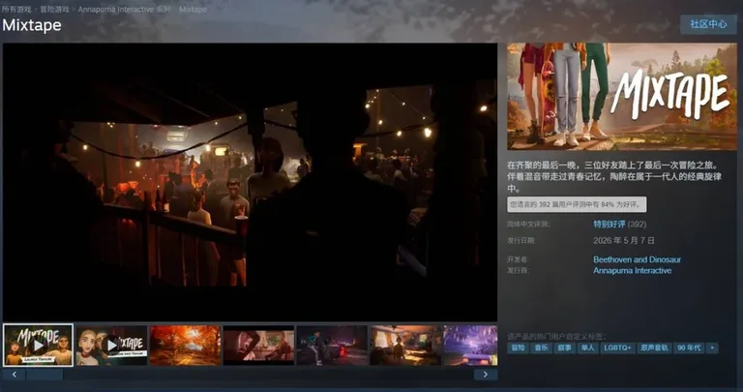Open the Annapurna Interactive 系列 breadcrumb
The image size is (743, 392).
click(124, 10)
